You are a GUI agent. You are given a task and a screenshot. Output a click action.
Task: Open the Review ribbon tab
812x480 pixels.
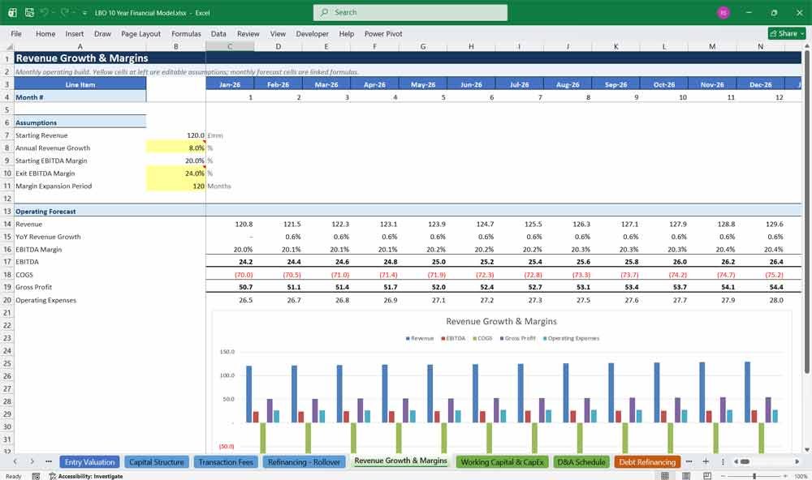pos(248,33)
